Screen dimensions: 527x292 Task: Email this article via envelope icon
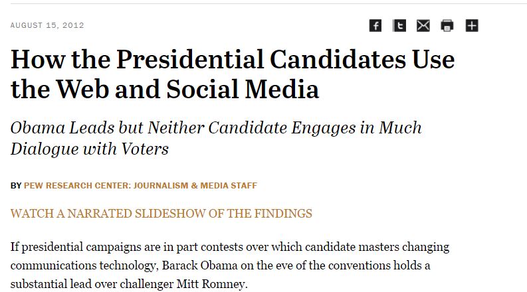tap(423, 25)
